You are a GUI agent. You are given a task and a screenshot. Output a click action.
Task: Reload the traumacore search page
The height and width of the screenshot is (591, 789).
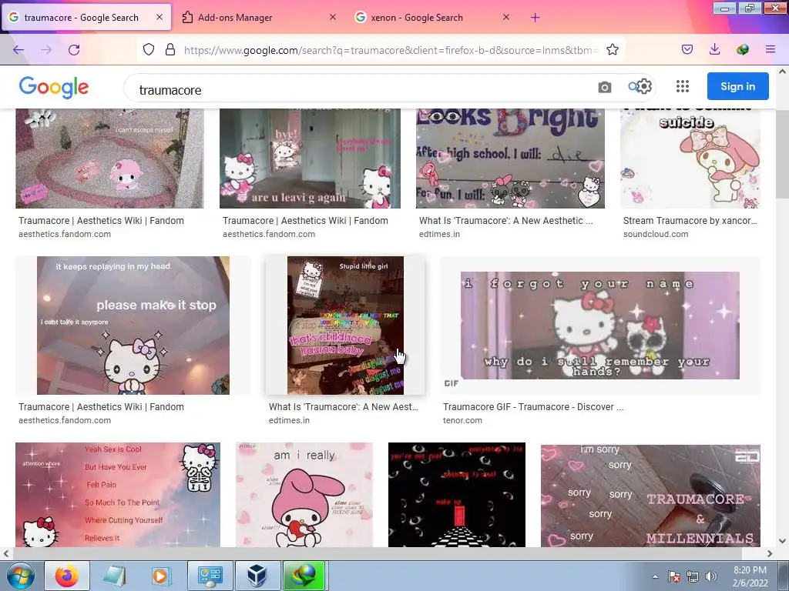(74, 49)
